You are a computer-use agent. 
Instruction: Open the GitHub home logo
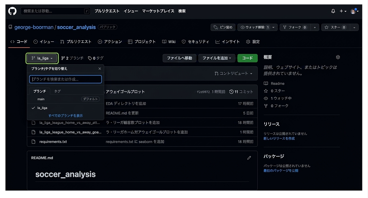[12, 11]
